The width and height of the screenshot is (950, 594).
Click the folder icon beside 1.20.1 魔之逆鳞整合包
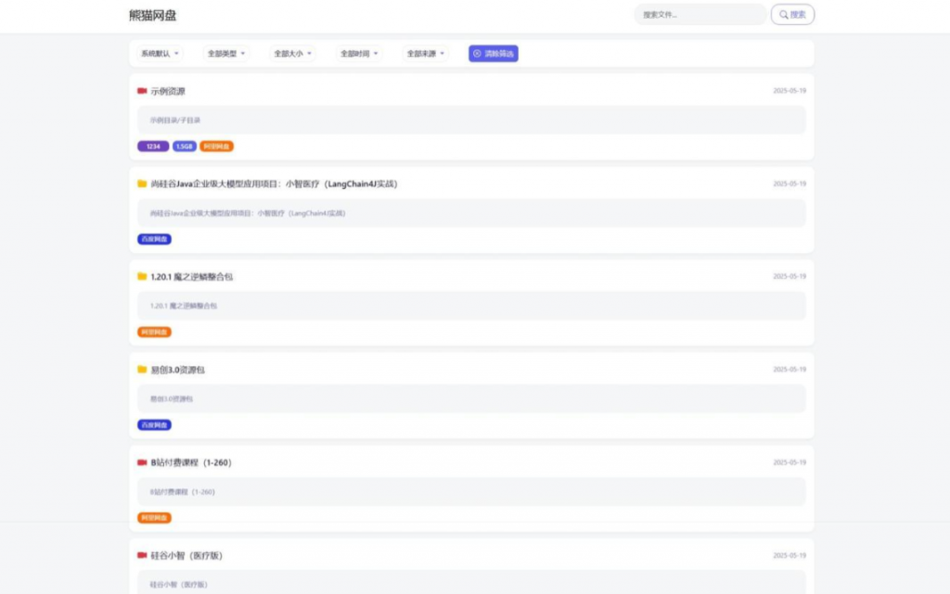[142, 276]
